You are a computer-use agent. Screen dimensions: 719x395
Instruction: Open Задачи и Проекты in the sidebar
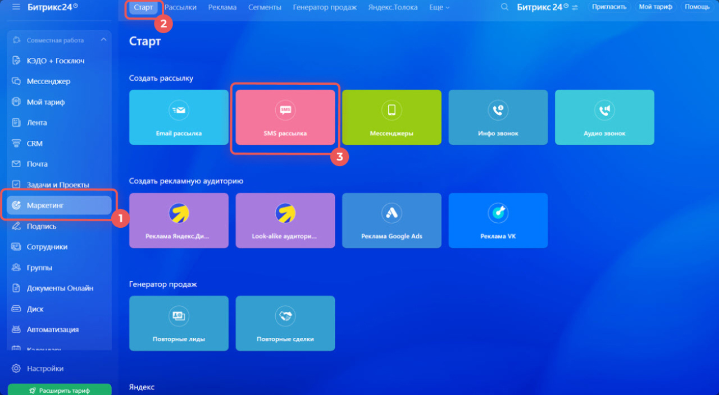point(59,185)
